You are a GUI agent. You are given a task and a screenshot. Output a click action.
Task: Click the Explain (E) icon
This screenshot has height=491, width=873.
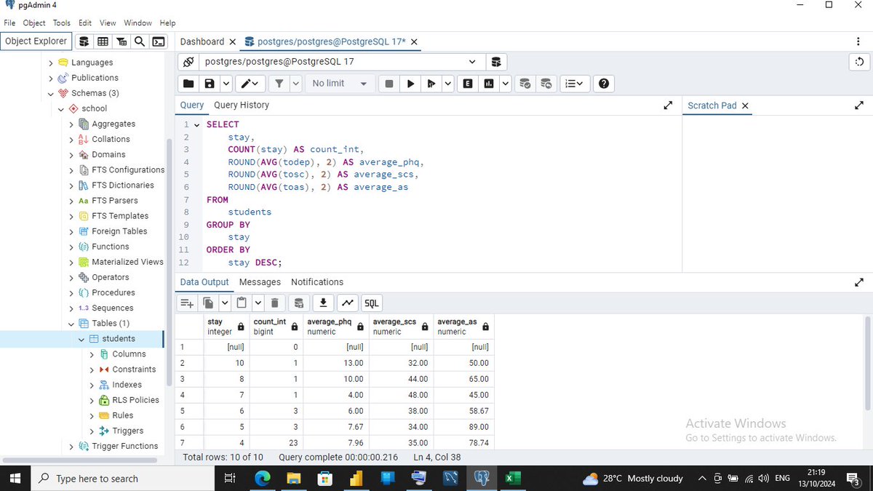coord(467,84)
